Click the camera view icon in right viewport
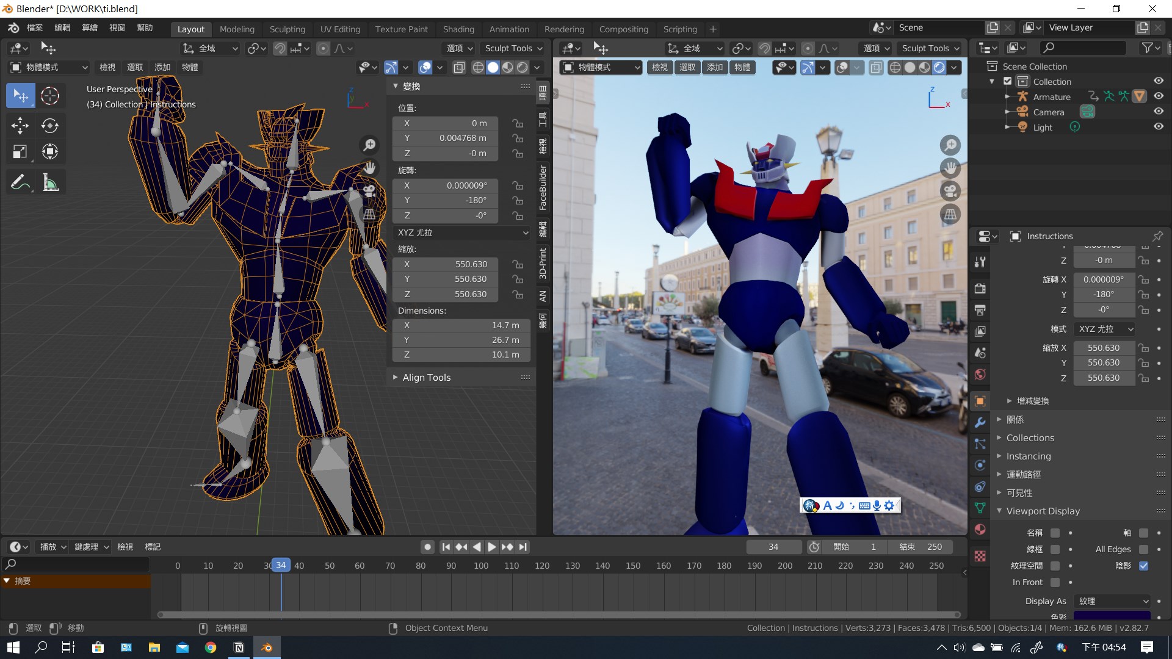 950,191
